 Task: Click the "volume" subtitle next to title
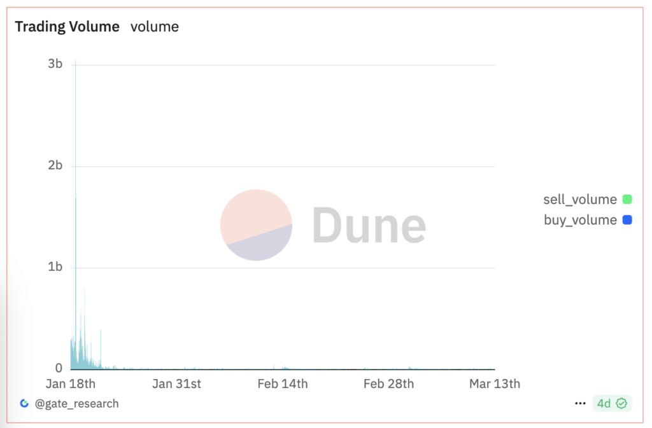pos(155,27)
